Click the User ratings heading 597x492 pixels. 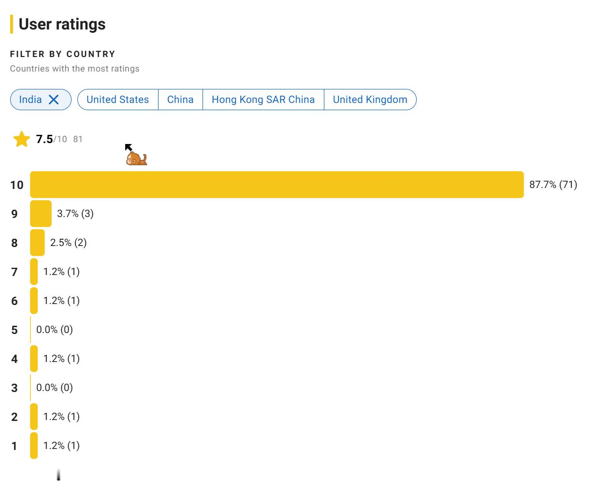pos(62,24)
